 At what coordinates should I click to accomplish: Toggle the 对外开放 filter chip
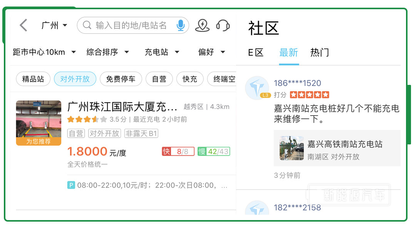coord(75,79)
